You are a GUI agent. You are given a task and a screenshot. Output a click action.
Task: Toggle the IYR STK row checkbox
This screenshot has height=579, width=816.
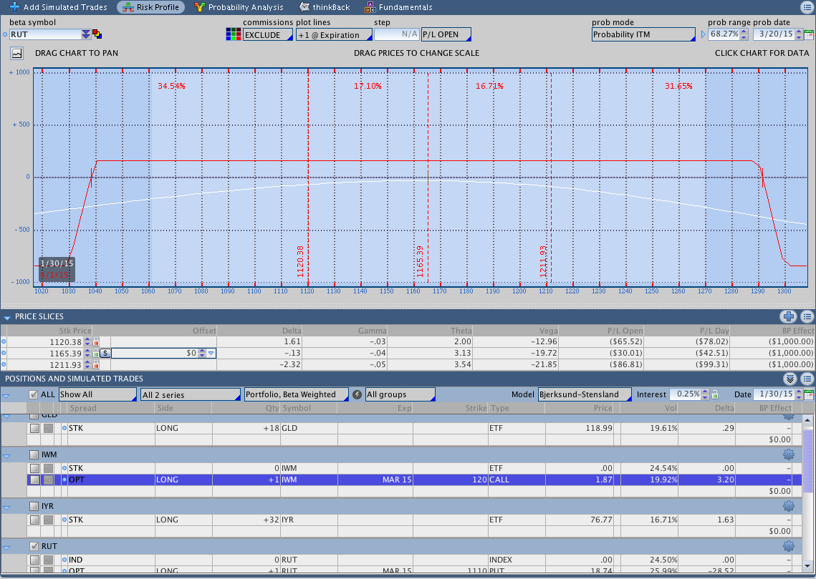pyautogui.click(x=34, y=520)
